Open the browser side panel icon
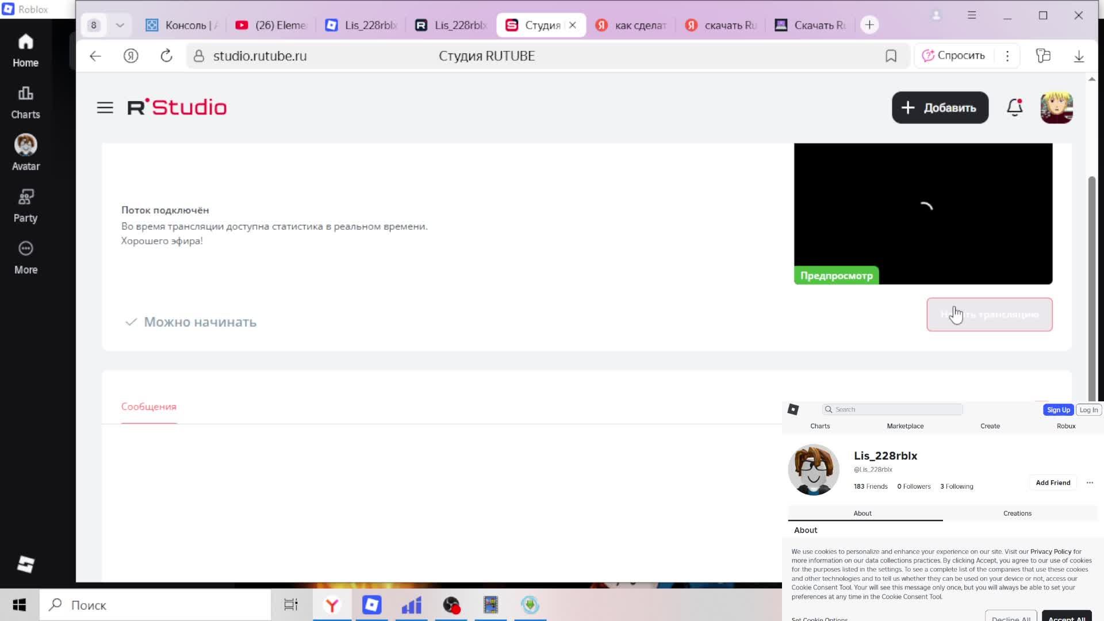Image resolution: width=1104 pixels, height=621 pixels. pos(1043,56)
